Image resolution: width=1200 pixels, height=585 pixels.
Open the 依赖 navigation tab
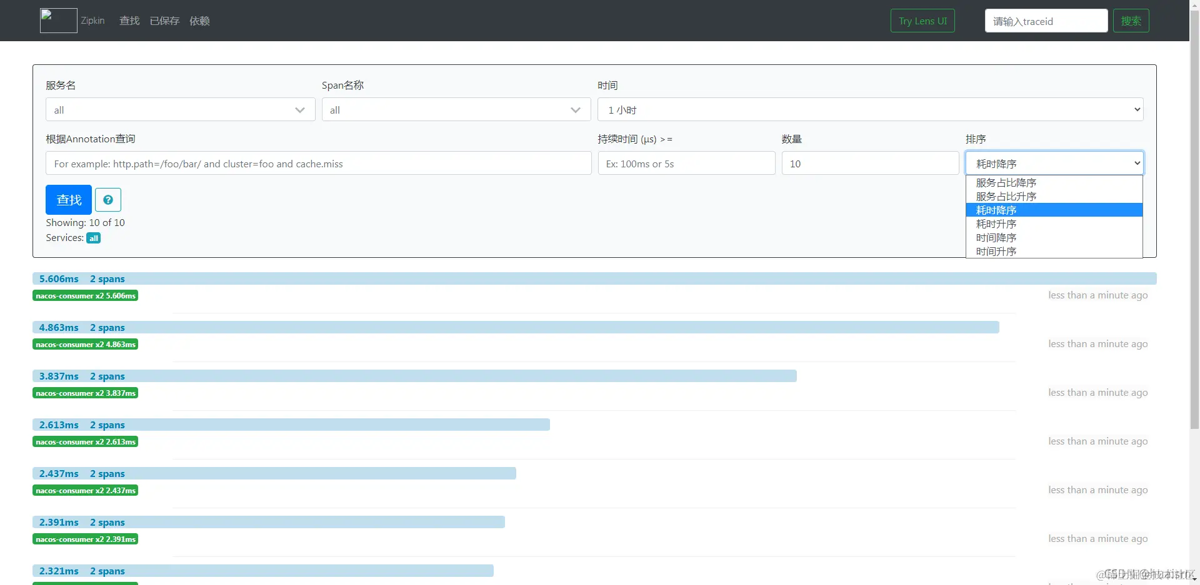(199, 21)
